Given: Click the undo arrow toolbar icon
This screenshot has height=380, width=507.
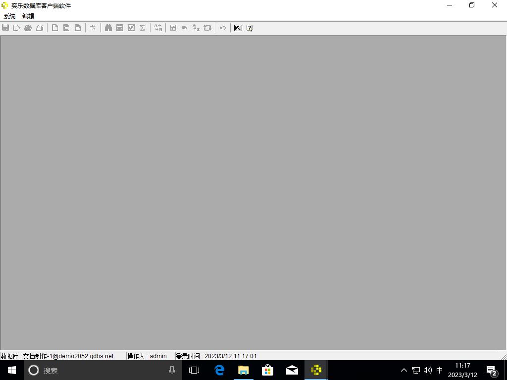Looking at the screenshot, I should pos(223,28).
